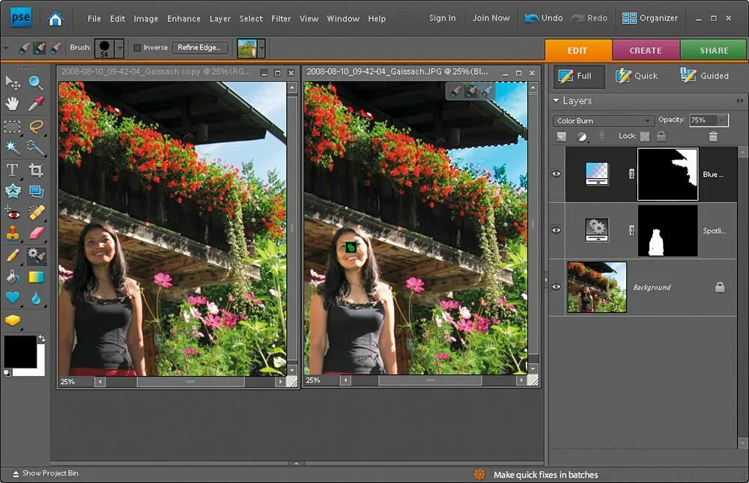Toggle link on Blue layer mask
The image size is (749, 483).
point(631,174)
